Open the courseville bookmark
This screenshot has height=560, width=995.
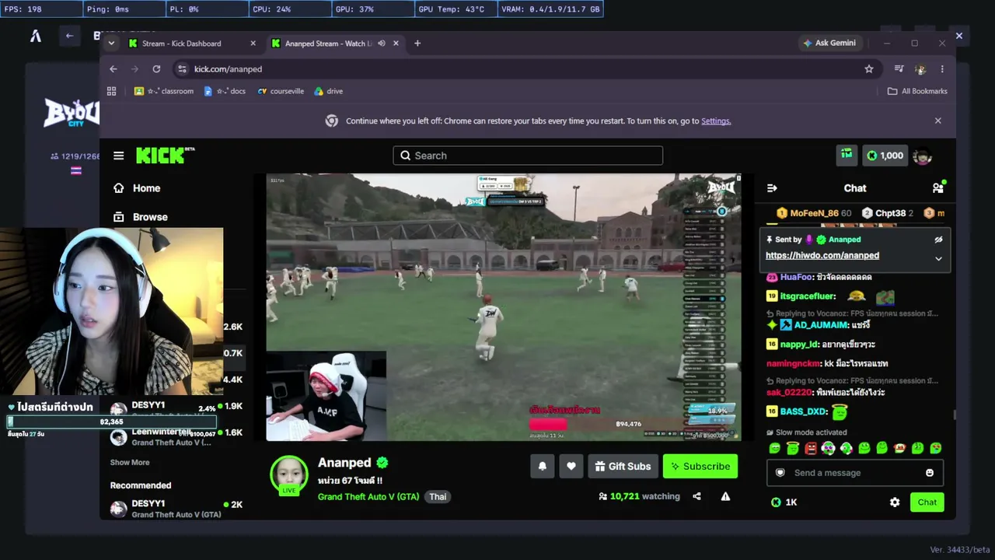pos(281,91)
